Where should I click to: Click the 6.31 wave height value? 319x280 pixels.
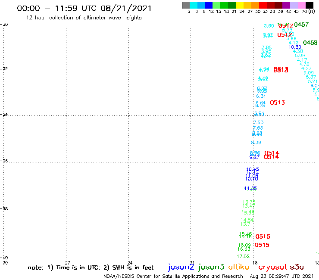tap(261, 96)
